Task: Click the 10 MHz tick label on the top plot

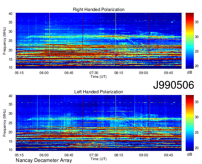Action: tap(11, 67)
